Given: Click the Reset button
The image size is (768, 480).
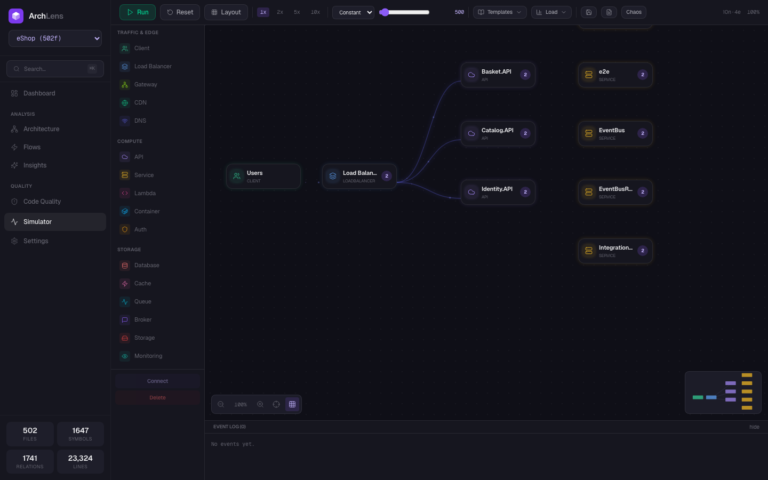Looking at the screenshot, I should 180,12.
